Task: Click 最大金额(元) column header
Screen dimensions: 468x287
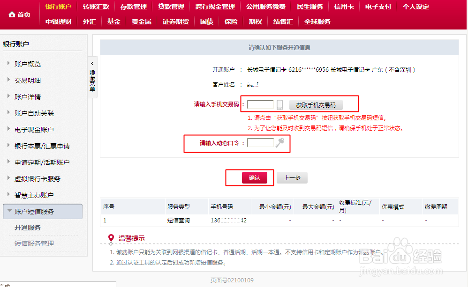Action: (318, 207)
